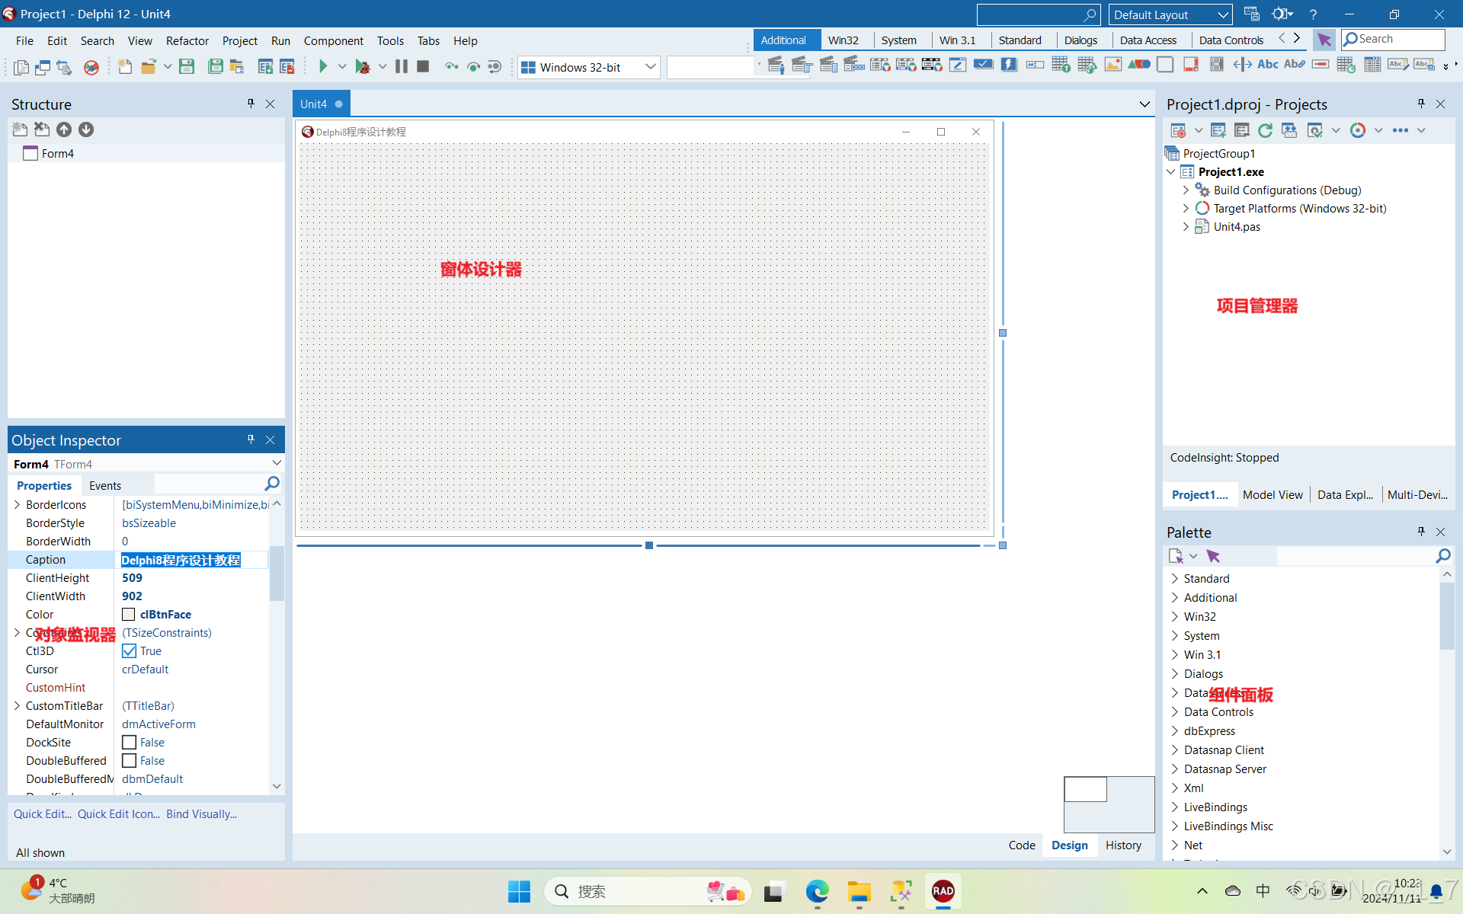Click Run Without Debugging ladybug icon

pyautogui.click(x=363, y=67)
